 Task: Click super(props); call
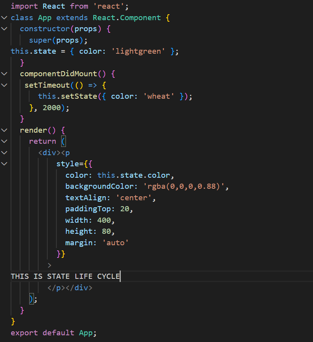(58, 40)
